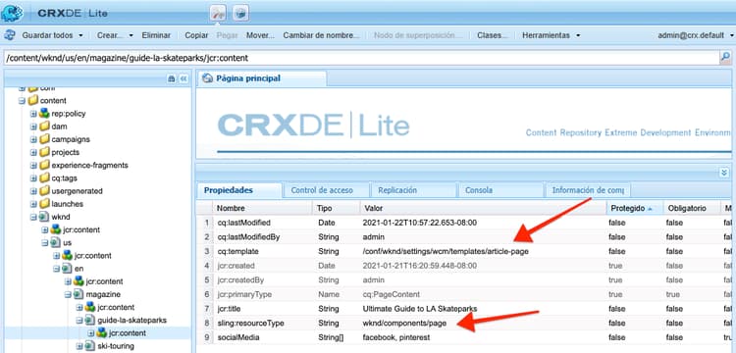Expand the dam folder

click(x=33, y=126)
